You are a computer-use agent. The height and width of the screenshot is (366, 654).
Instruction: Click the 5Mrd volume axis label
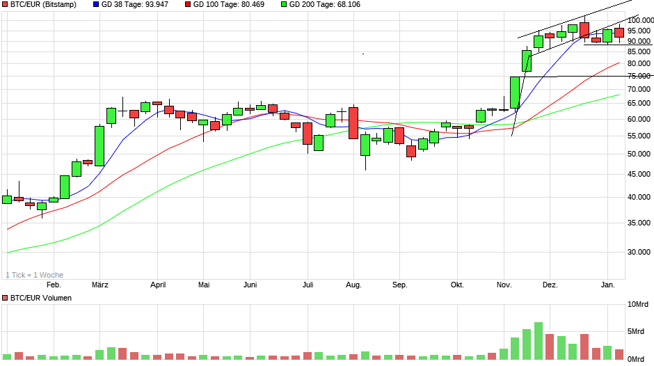[636, 332]
